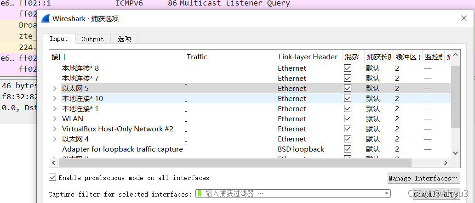
Task: Click the capture filter input field
Action: 293,193
